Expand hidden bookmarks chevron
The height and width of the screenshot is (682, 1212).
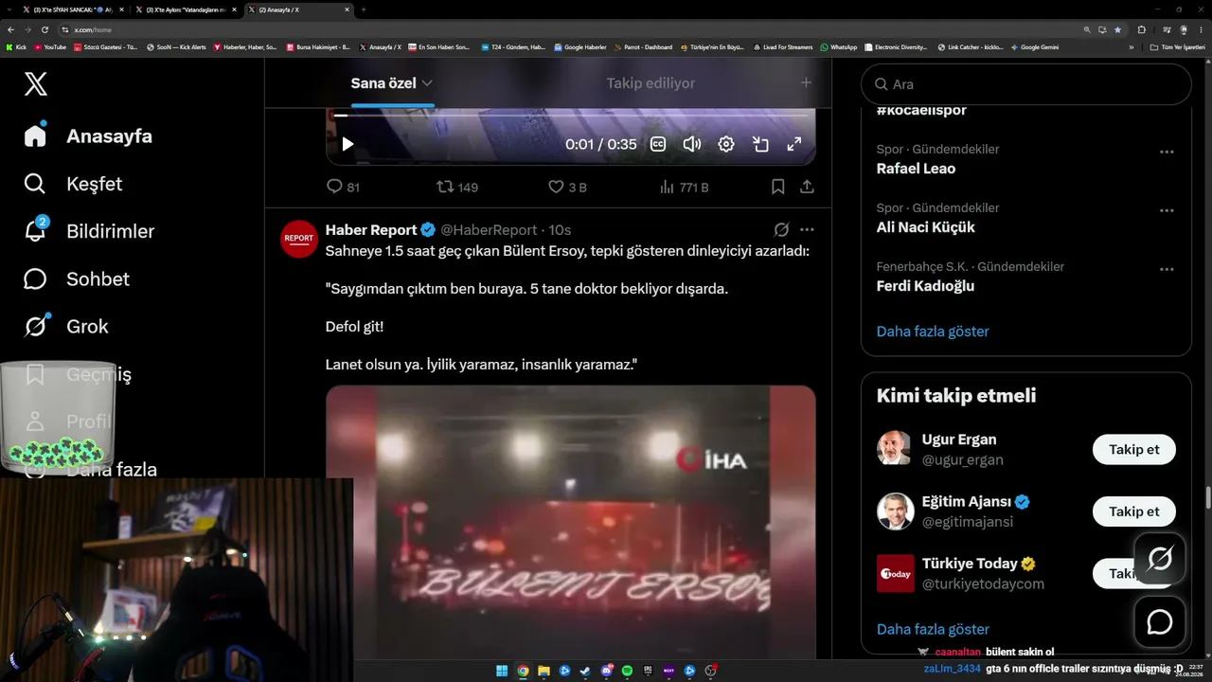click(1131, 46)
